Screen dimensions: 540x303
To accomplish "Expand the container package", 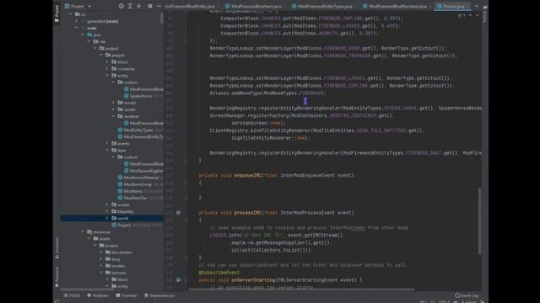I will 107,69.
